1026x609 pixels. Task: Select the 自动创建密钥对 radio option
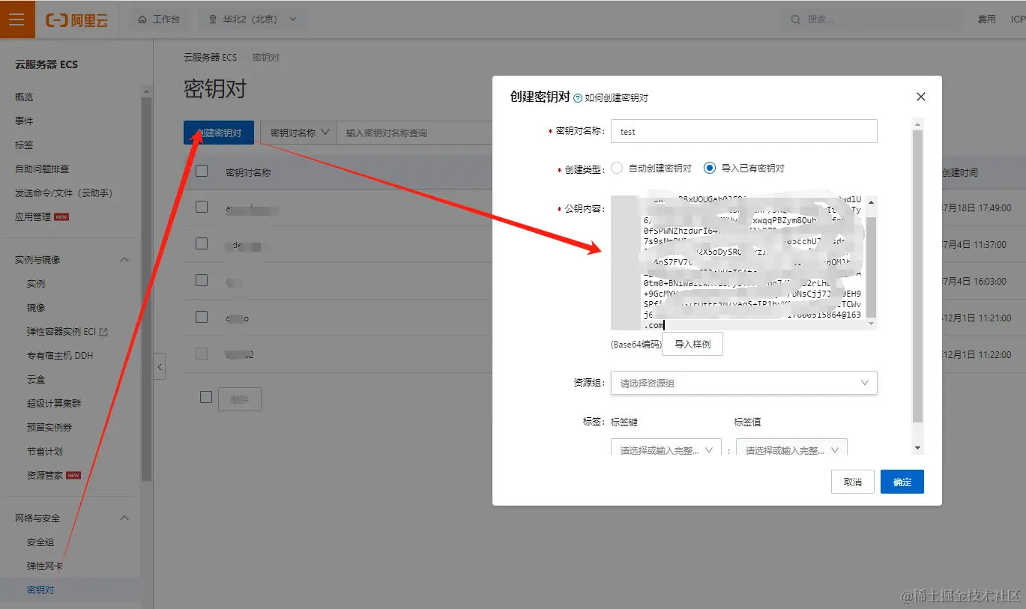point(617,168)
